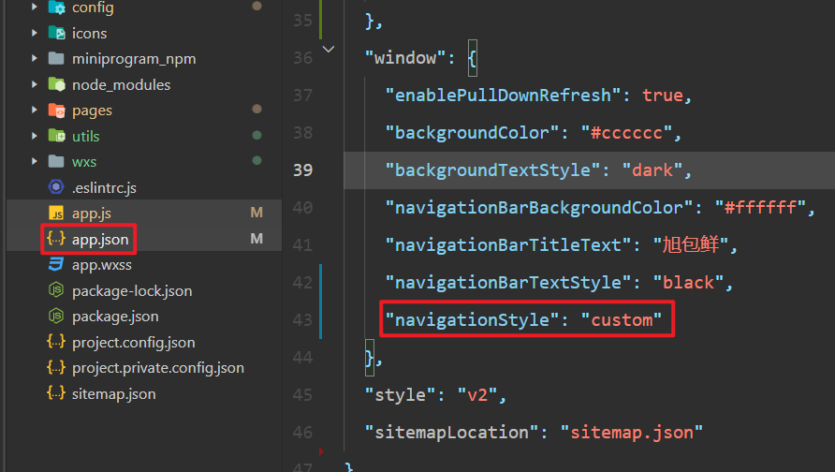The height and width of the screenshot is (472, 835).
Task: Click line number 36 in the gutter
Action: (x=303, y=57)
